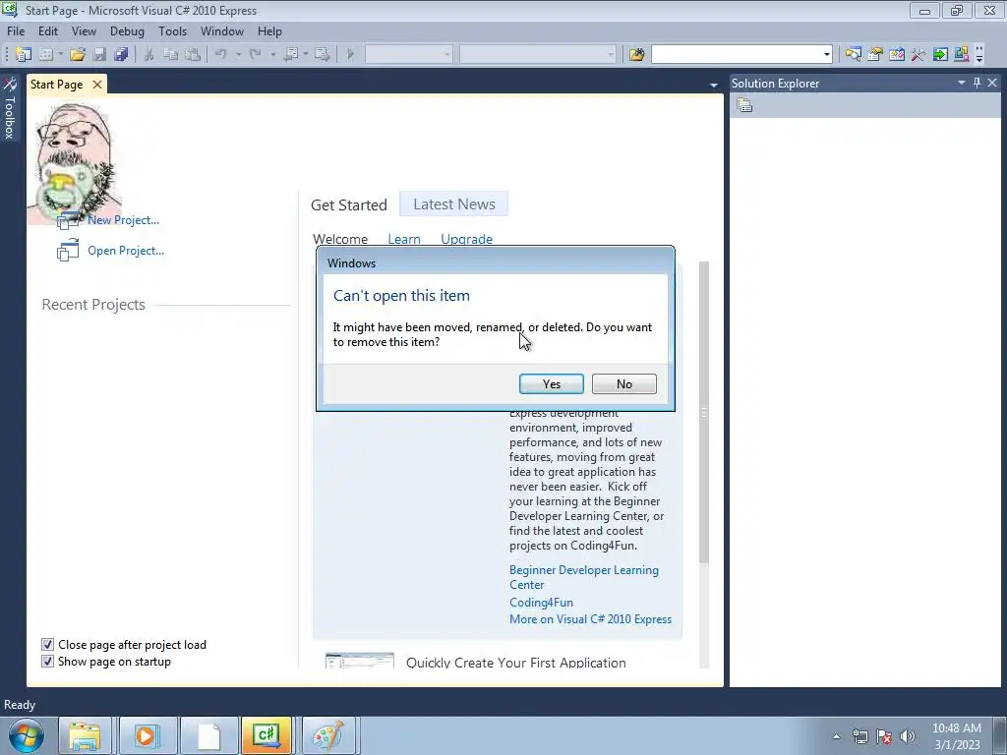Screen dimensions: 1007x755
Task: Click the Navigate Forward toolbar icon
Action: coord(323,55)
